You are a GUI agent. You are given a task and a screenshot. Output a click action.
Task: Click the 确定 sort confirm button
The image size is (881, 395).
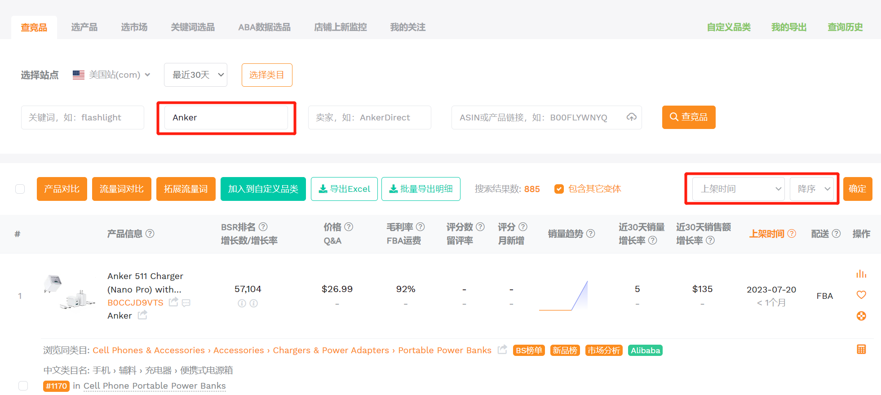click(x=858, y=189)
